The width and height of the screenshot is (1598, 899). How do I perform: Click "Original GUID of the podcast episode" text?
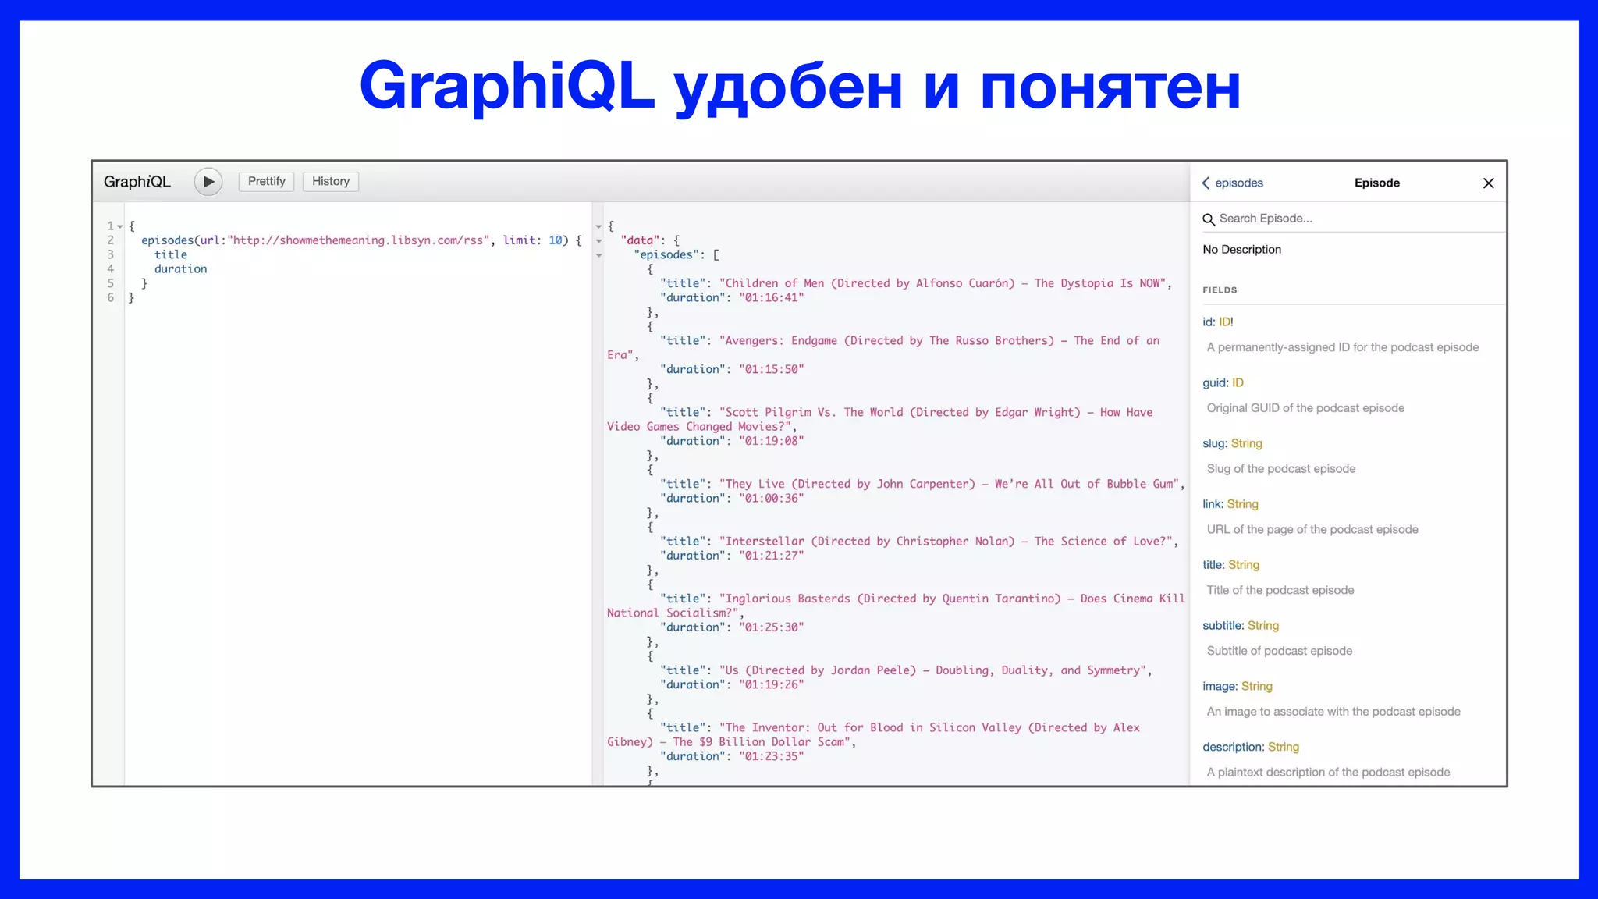(x=1305, y=408)
